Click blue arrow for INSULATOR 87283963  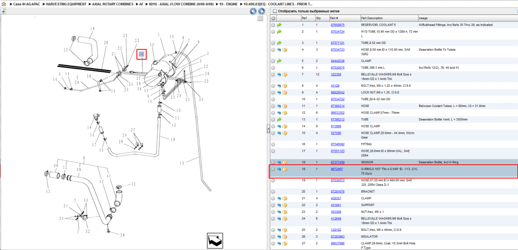pos(279,237)
